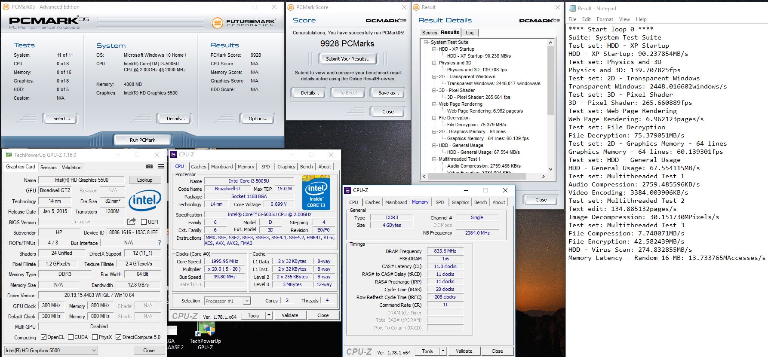
Task: Open Scores tab in Result Details
Action: click(430, 33)
